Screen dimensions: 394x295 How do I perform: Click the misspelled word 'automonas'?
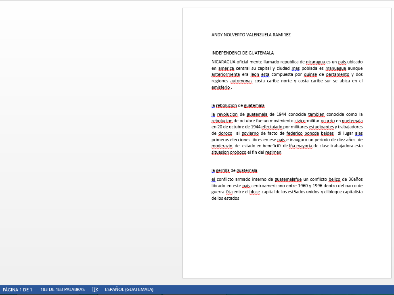pos(241,81)
